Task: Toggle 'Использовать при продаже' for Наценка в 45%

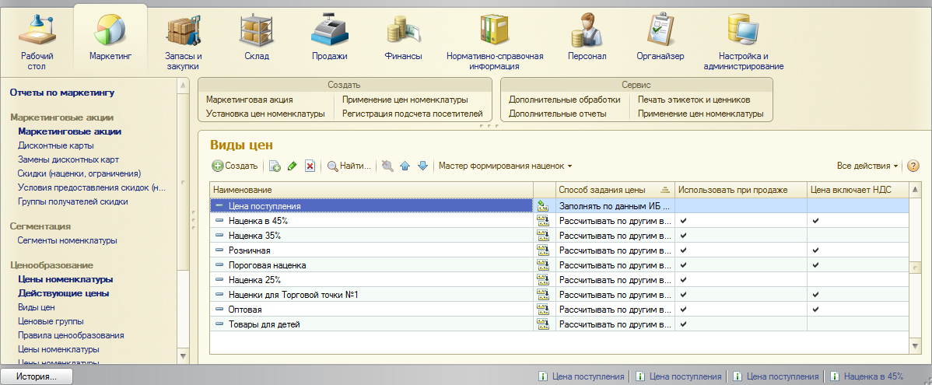Action: tap(683, 221)
